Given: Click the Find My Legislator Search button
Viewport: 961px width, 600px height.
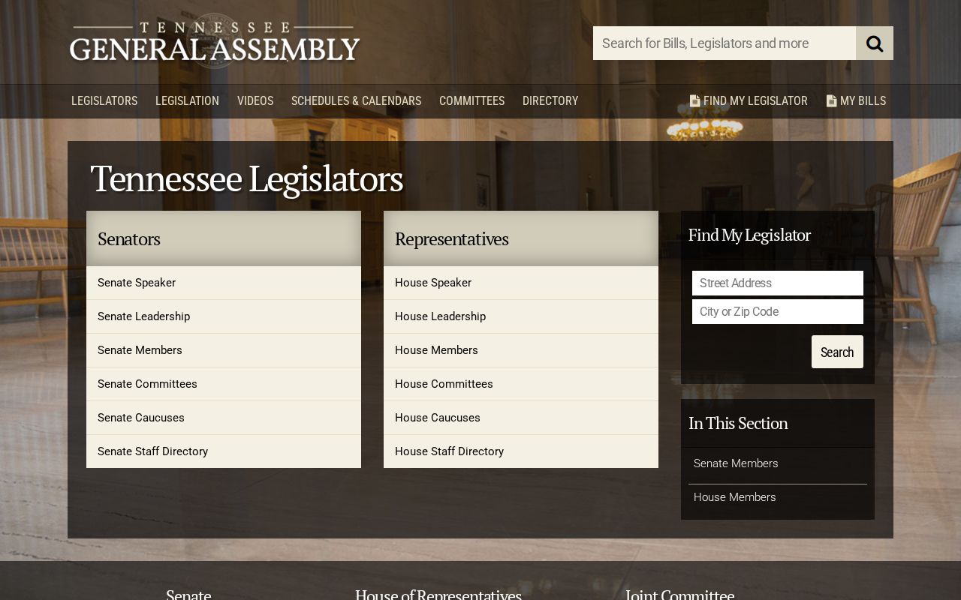Looking at the screenshot, I should (x=837, y=352).
